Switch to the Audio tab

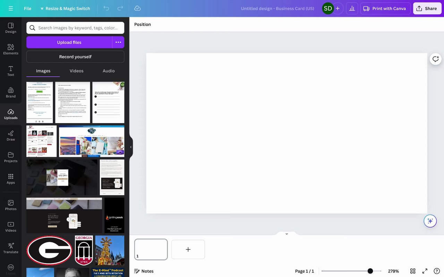pos(109,71)
